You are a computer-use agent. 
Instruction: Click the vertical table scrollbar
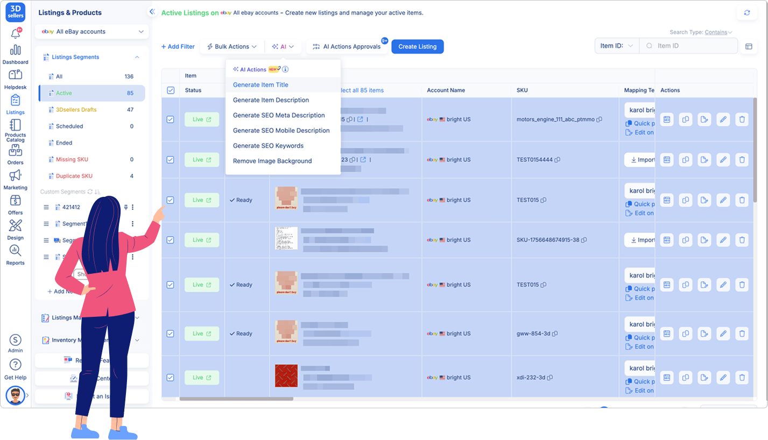[756, 150]
